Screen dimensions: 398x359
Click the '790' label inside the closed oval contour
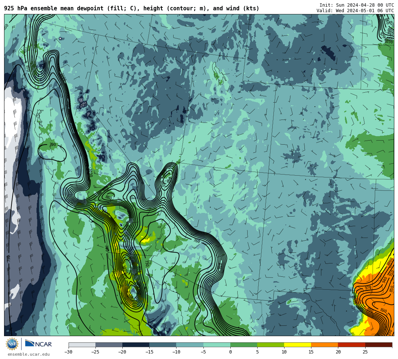coord(53,145)
